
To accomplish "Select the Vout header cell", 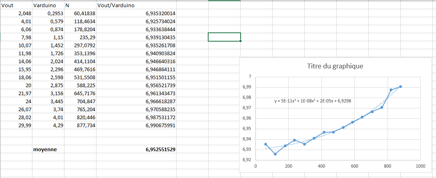I will pos(16,5).
